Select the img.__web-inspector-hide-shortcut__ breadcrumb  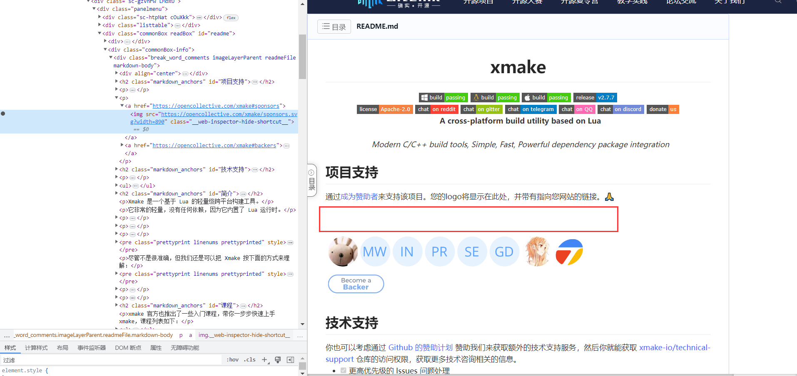(x=244, y=335)
